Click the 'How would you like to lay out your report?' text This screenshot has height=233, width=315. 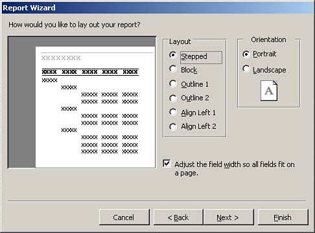[75, 25]
